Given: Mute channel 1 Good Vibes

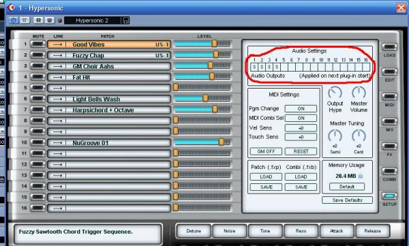Looking at the screenshot, I should (x=37, y=44).
